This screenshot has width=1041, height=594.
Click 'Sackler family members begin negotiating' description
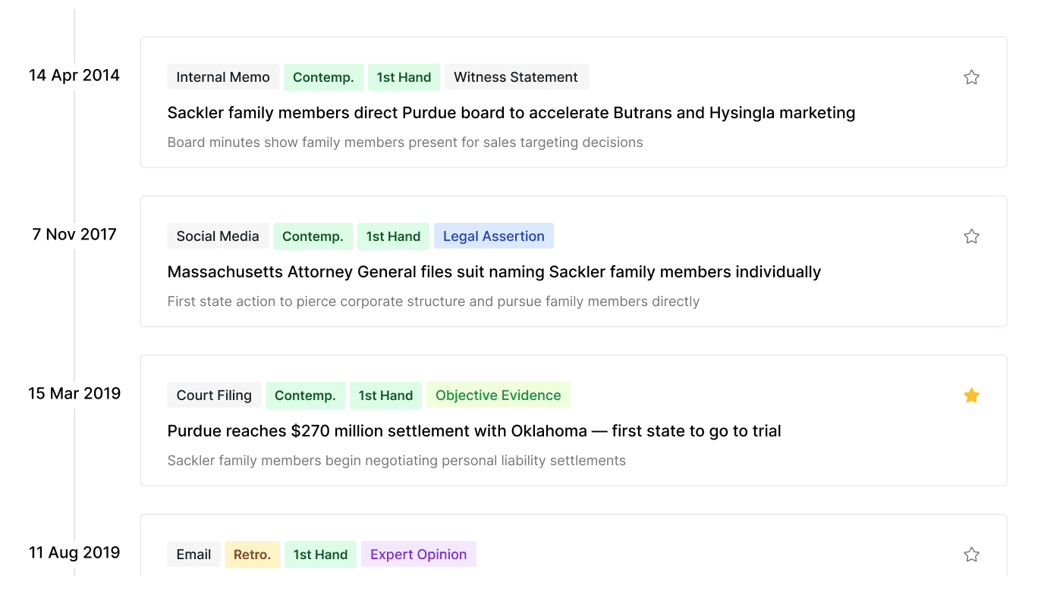tap(397, 461)
